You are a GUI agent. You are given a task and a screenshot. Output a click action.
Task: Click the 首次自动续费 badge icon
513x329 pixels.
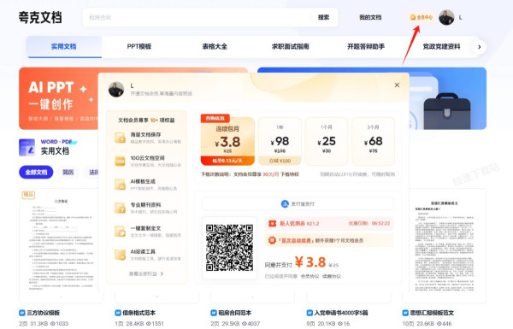pos(272,240)
